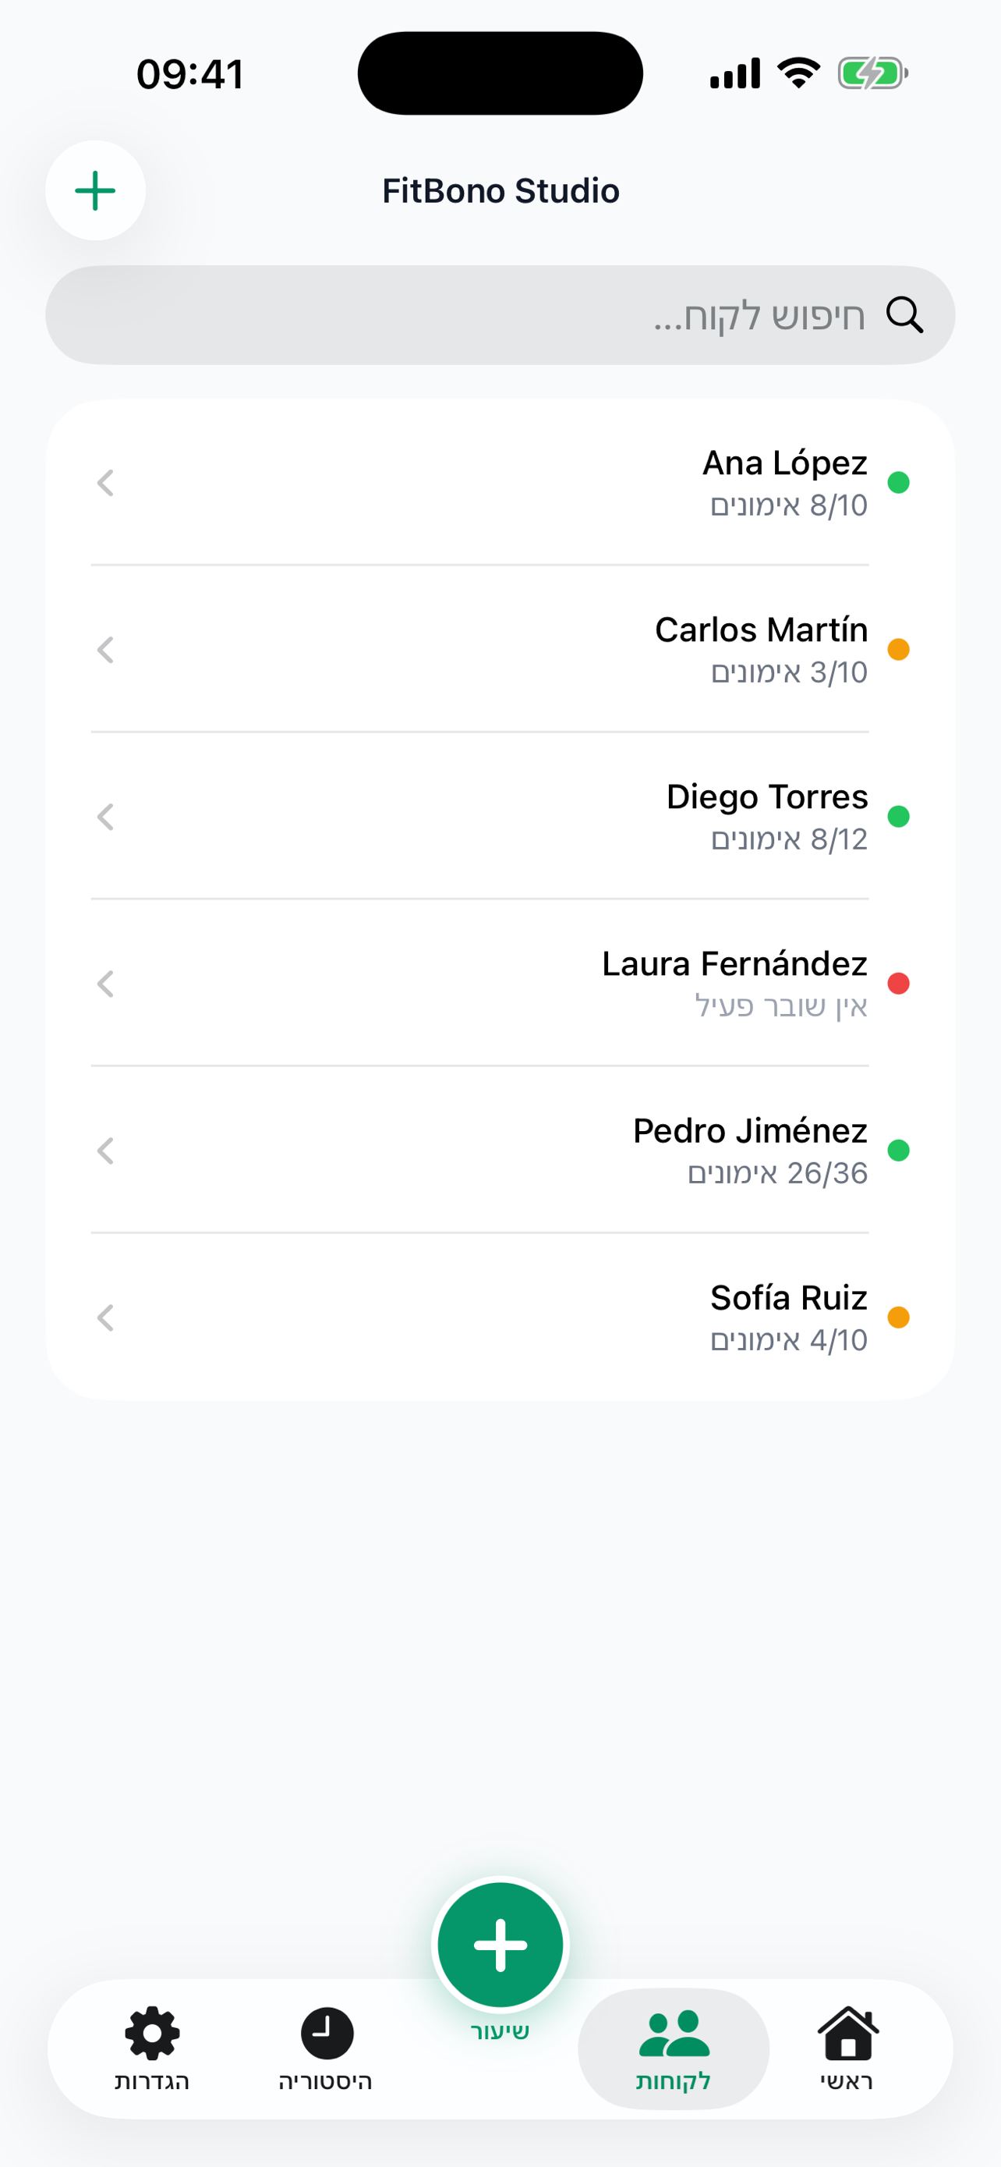Viewport: 1001px width, 2167px height.
Task: Click the שיעור label under the plus button
Action: (x=500, y=2031)
